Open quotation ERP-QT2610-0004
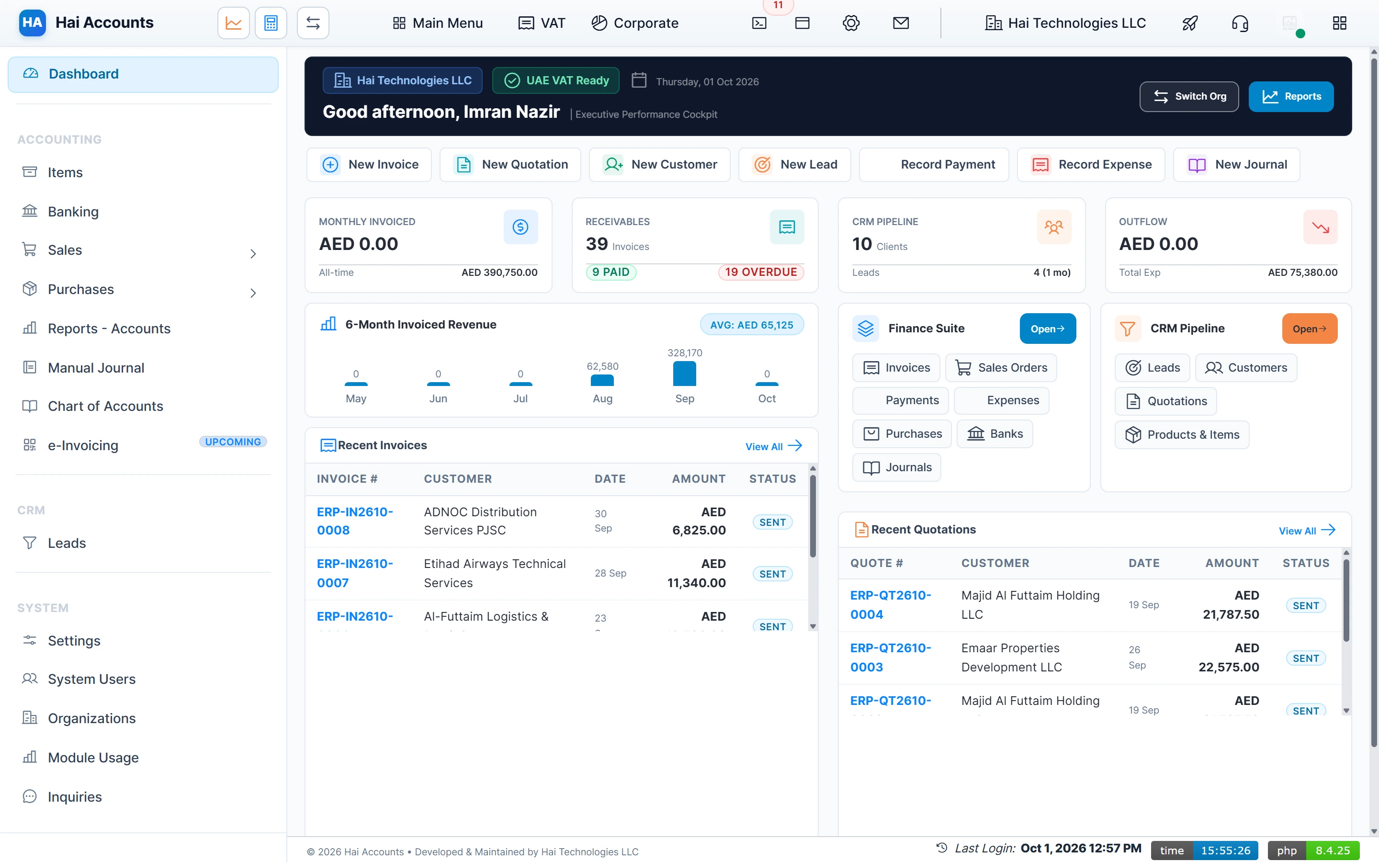The width and height of the screenshot is (1379, 862). 890,605
